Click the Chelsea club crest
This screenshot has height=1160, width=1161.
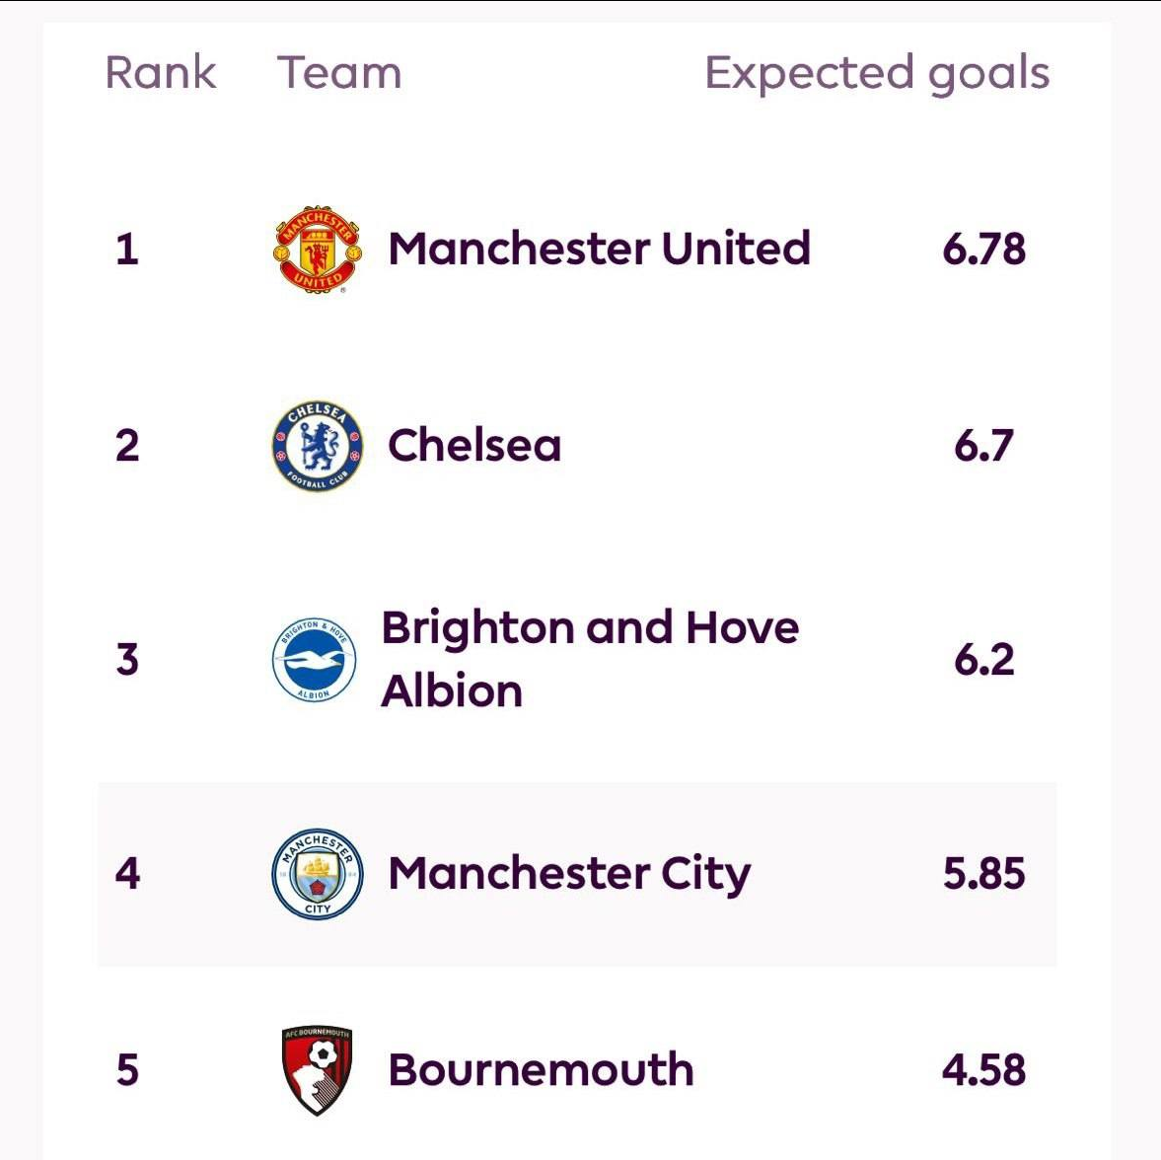point(317,446)
